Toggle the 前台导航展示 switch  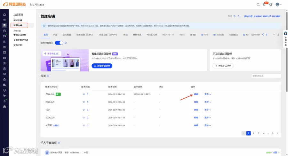coord(59,43)
